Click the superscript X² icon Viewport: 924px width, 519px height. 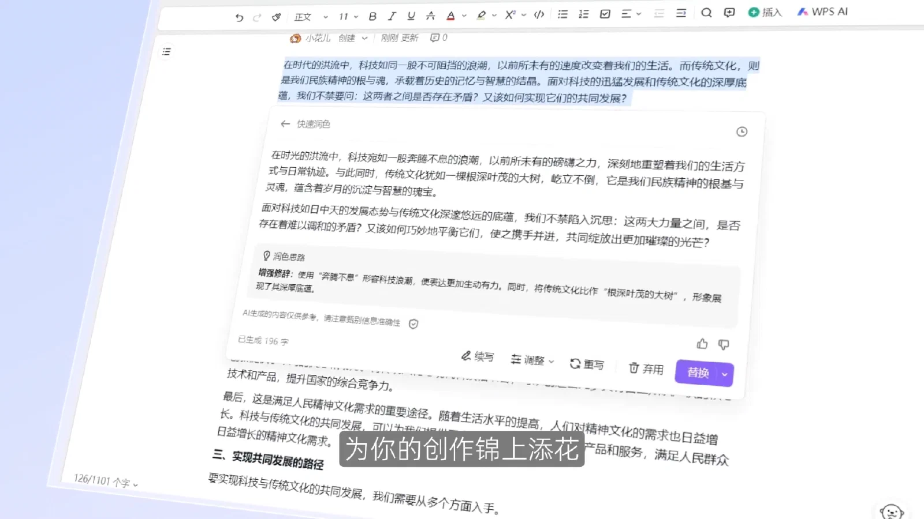[510, 15]
